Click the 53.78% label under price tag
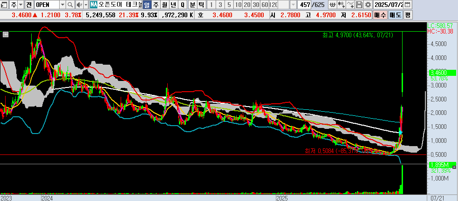Viewport: 458px width, 201px height. tap(439, 79)
